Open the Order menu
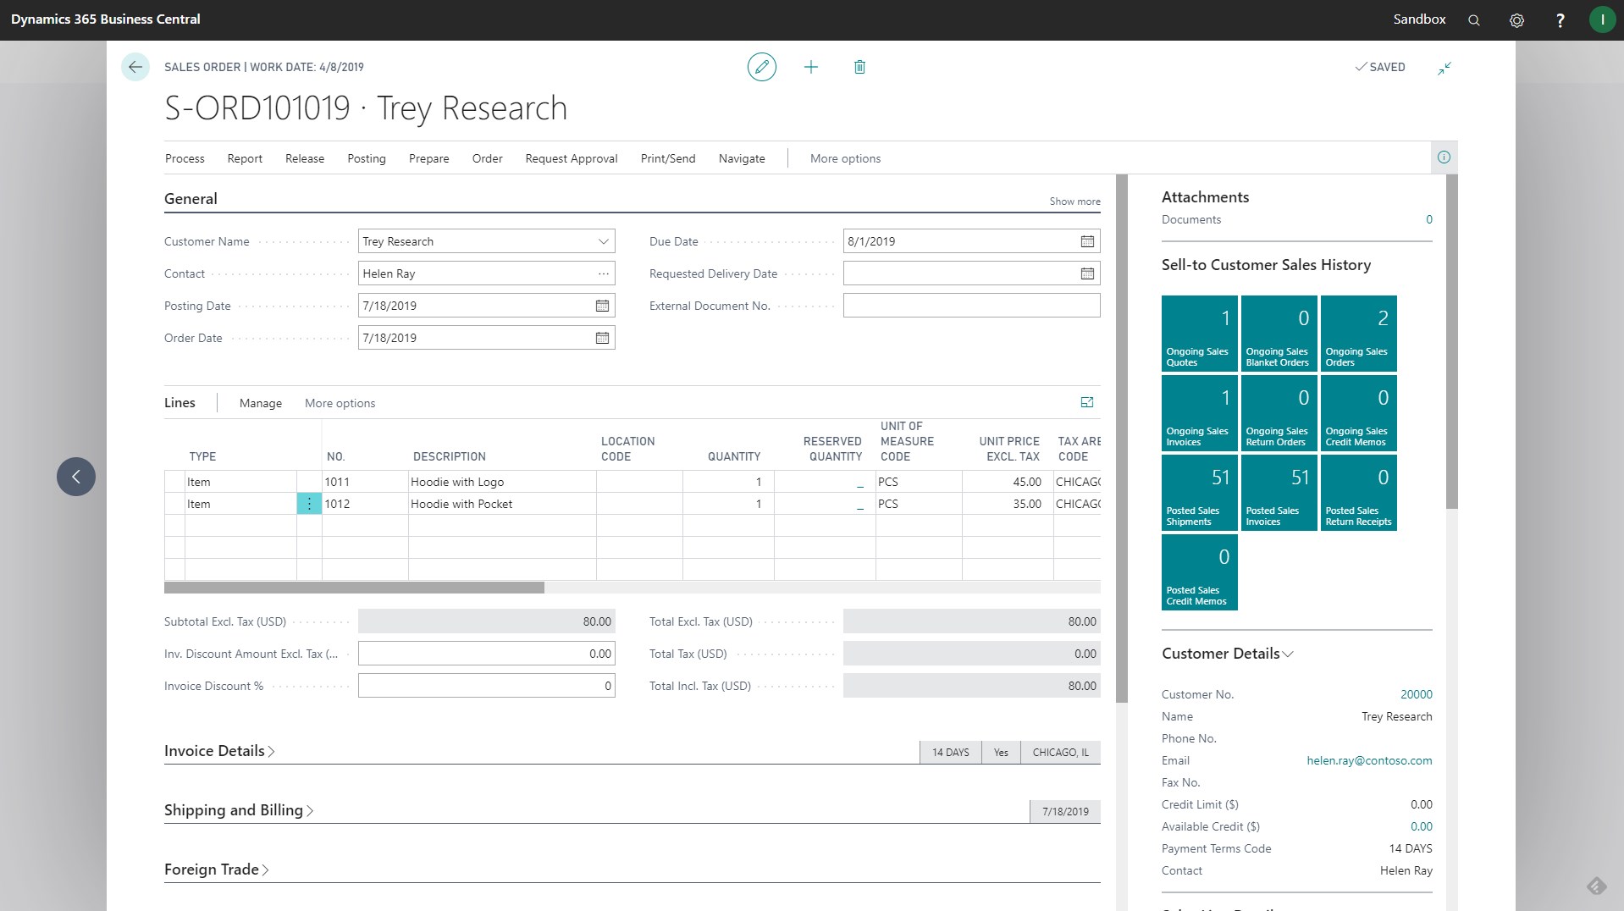 pyautogui.click(x=488, y=158)
